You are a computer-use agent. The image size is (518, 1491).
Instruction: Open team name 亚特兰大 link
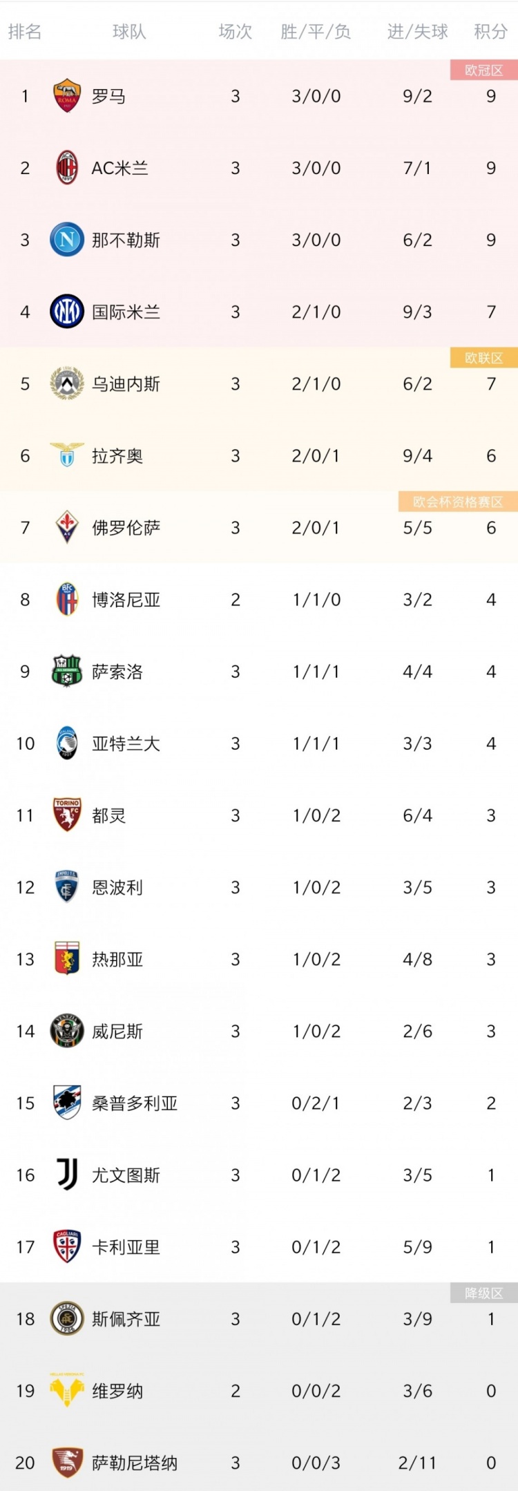(x=126, y=743)
